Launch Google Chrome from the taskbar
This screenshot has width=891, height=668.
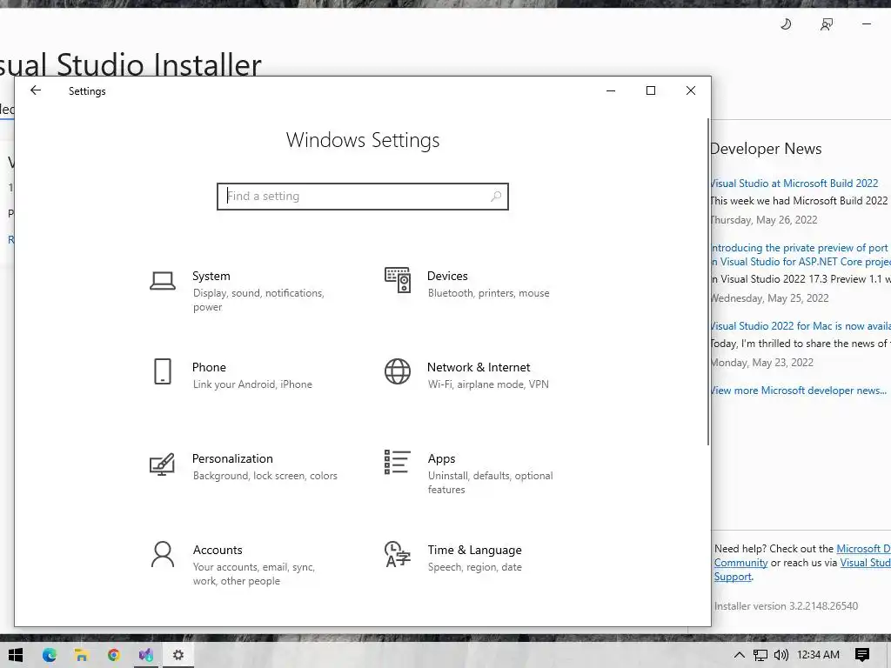coord(114,655)
